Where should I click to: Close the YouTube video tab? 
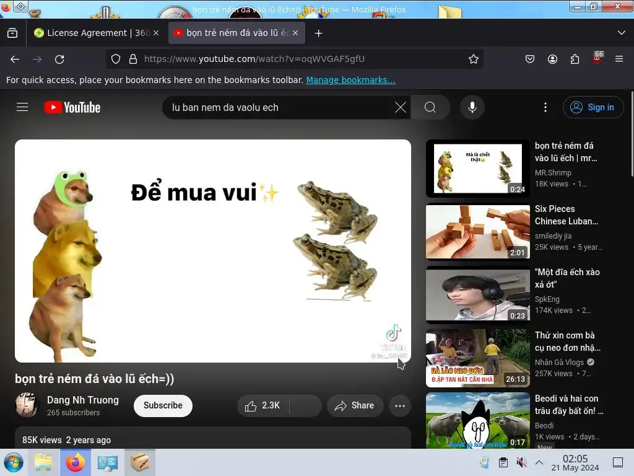point(295,33)
